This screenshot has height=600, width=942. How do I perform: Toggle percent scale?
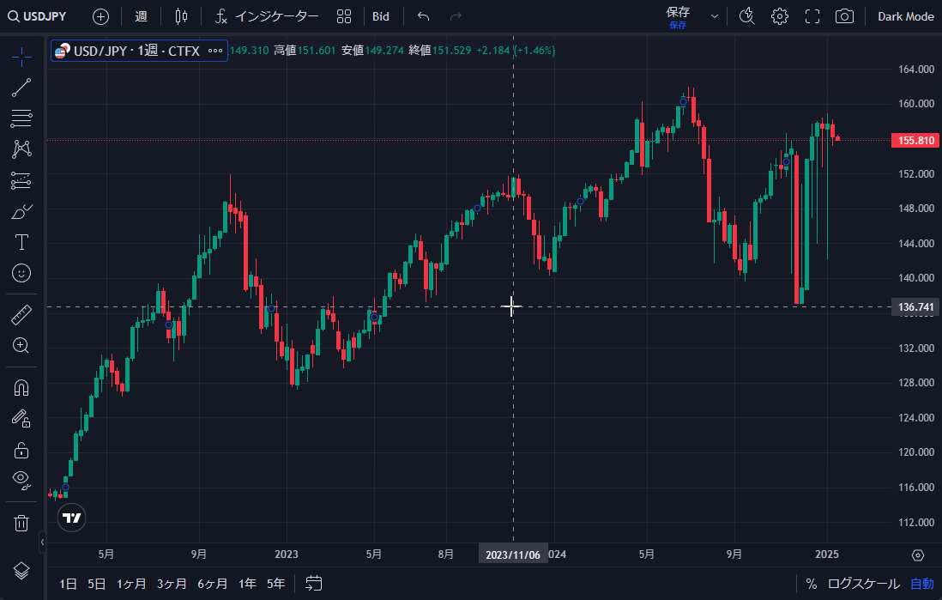point(812,584)
